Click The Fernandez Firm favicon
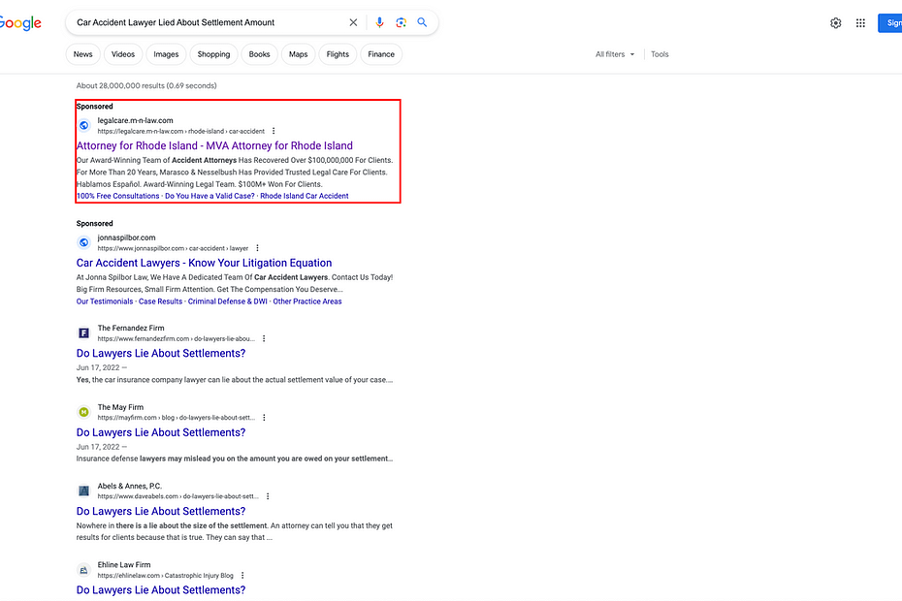The height and width of the screenshot is (601, 902). click(84, 333)
